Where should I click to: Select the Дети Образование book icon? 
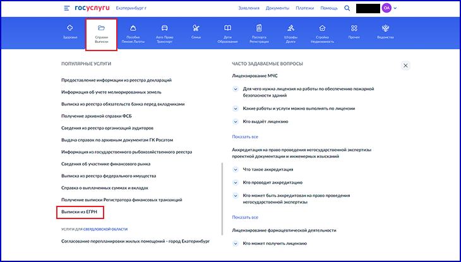227,28
